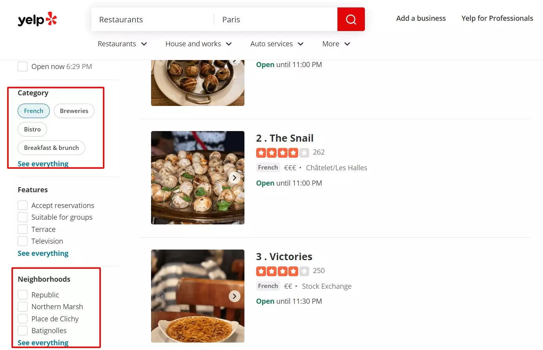Expand the Auto services dropdown
Screen dimensions: 543x350
277,44
